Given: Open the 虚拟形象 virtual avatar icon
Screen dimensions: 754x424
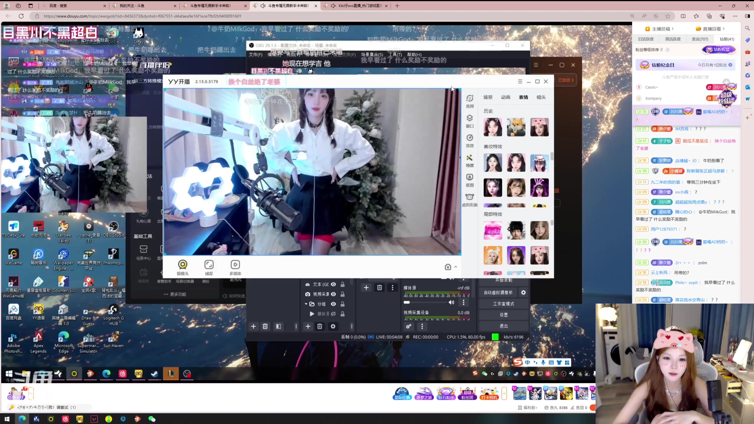Looking at the screenshot, I should (x=470, y=200).
